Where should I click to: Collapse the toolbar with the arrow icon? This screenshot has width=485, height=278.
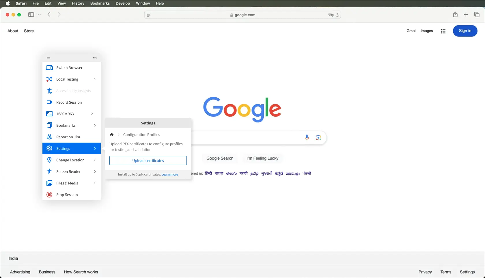[x=95, y=58]
